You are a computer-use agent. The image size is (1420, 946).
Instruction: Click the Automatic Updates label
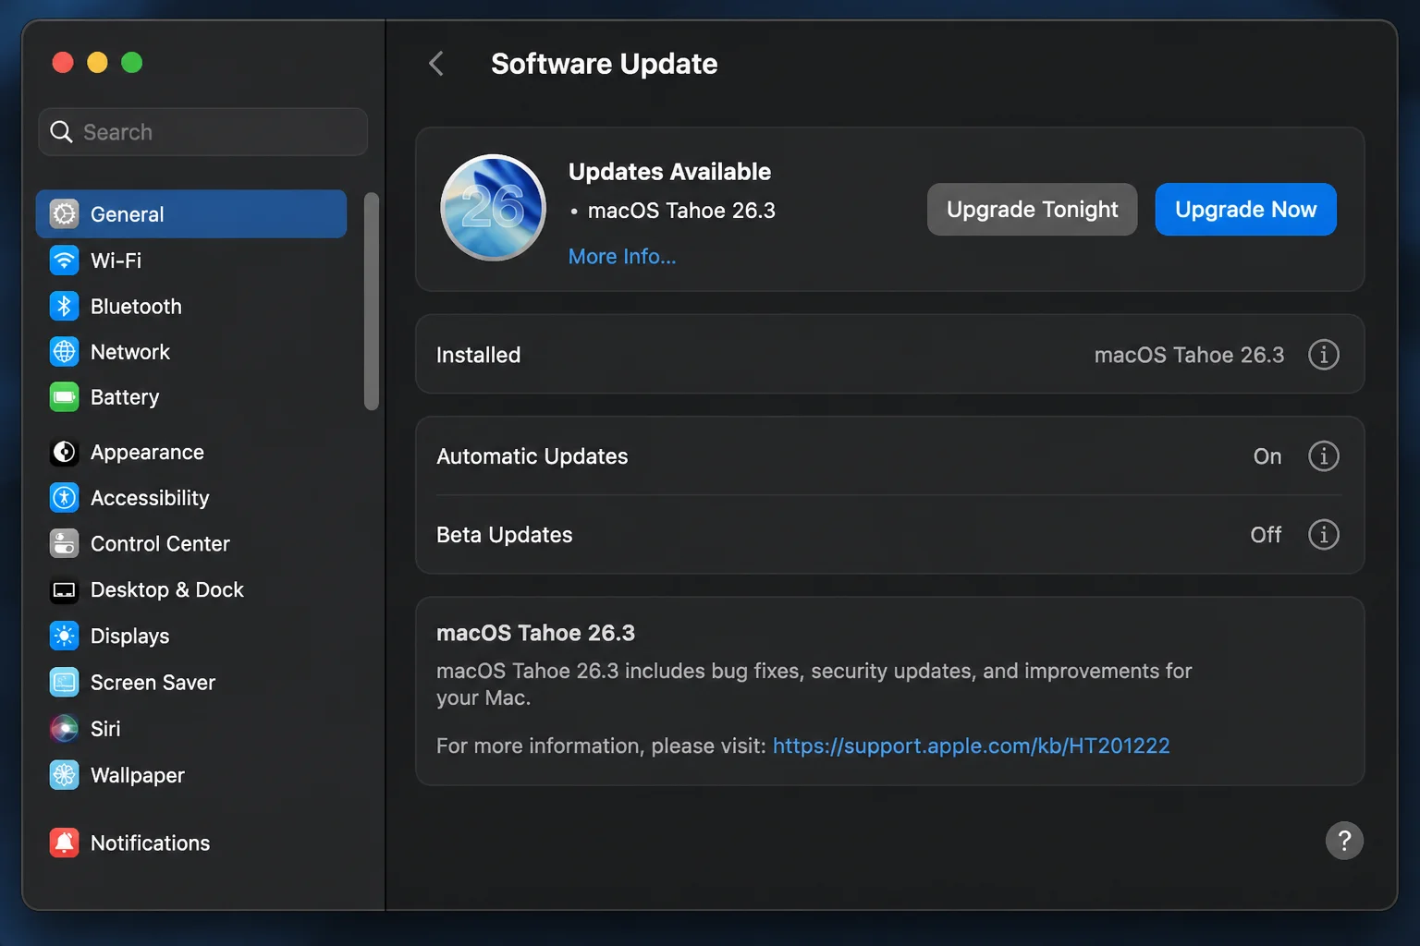coord(532,456)
